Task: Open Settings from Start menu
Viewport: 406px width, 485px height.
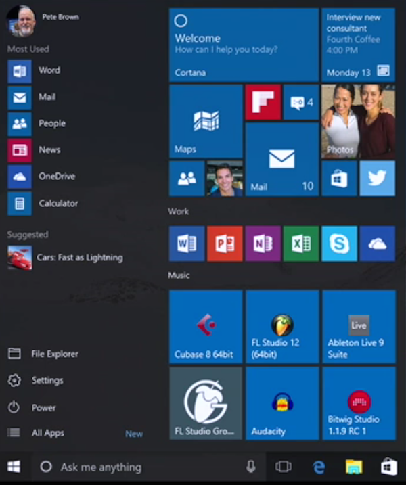Action: click(36, 380)
